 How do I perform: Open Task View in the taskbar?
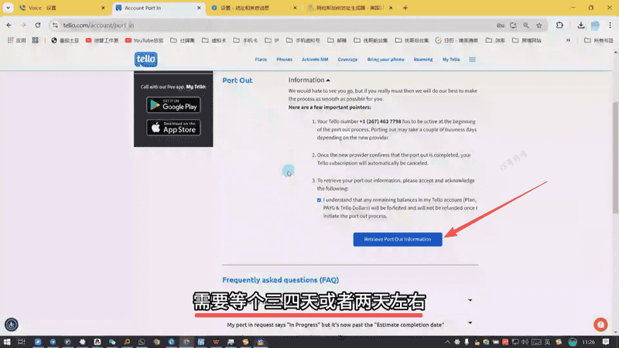(22, 342)
